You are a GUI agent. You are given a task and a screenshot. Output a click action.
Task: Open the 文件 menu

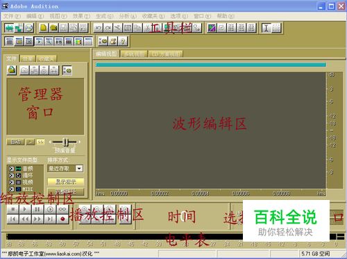12,16
